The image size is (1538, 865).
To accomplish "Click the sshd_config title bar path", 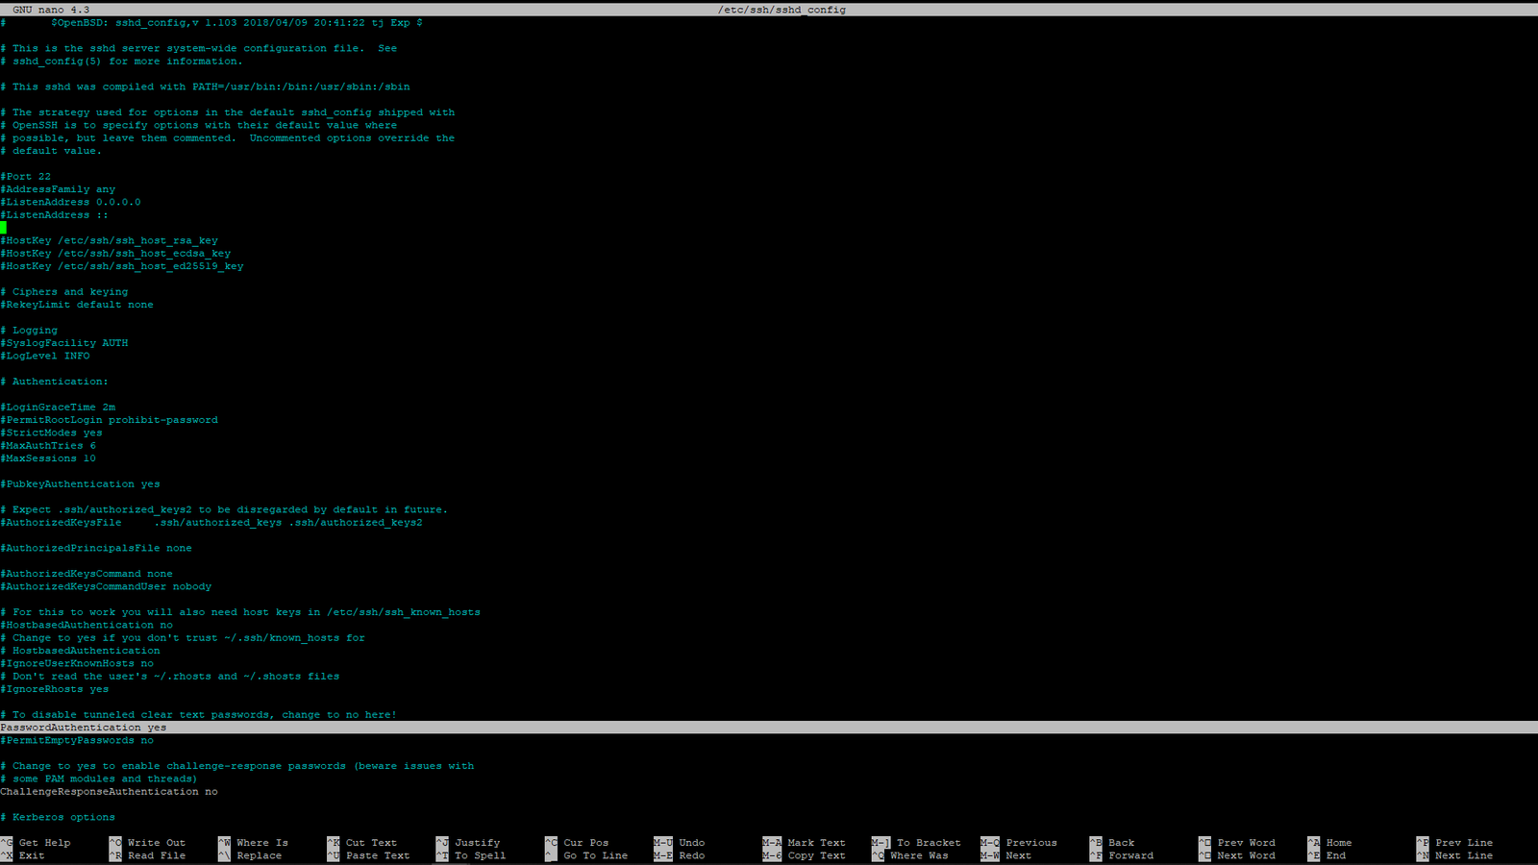I will point(781,9).
